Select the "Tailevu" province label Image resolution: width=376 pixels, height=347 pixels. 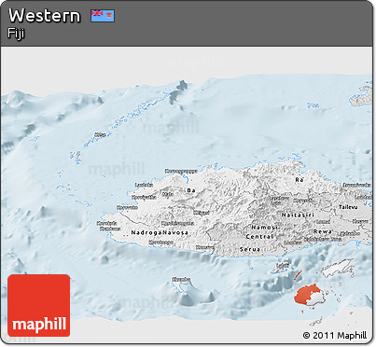(x=348, y=207)
